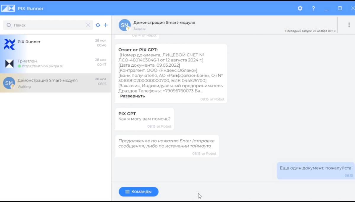Clear the search field with X icon
The width and height of the screenshot is (355, 202).
pyautogui.click(x=88, y=25)
